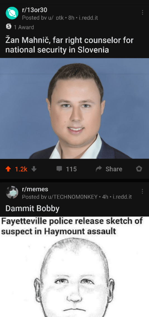Screen dimensions: 149x317
Task: Go to the r/13or30 subreddit name
Action: 35,10
